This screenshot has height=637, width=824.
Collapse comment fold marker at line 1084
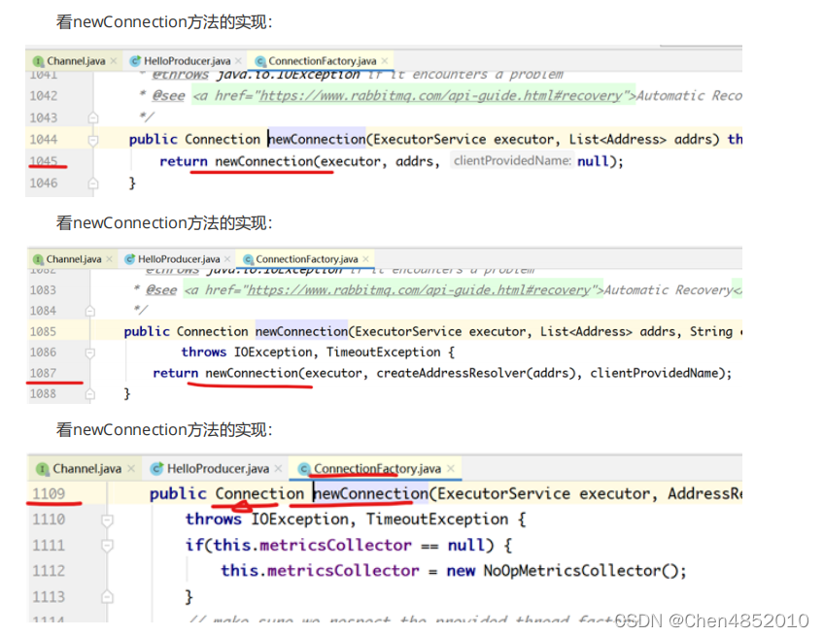pos(89,311)
